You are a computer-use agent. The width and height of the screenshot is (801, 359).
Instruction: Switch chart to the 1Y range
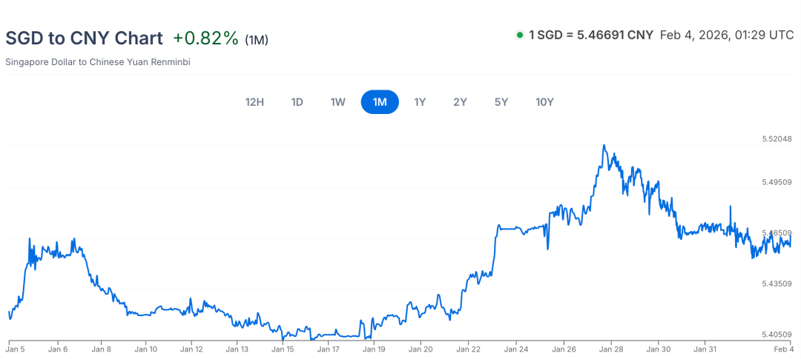click(420, 102)
